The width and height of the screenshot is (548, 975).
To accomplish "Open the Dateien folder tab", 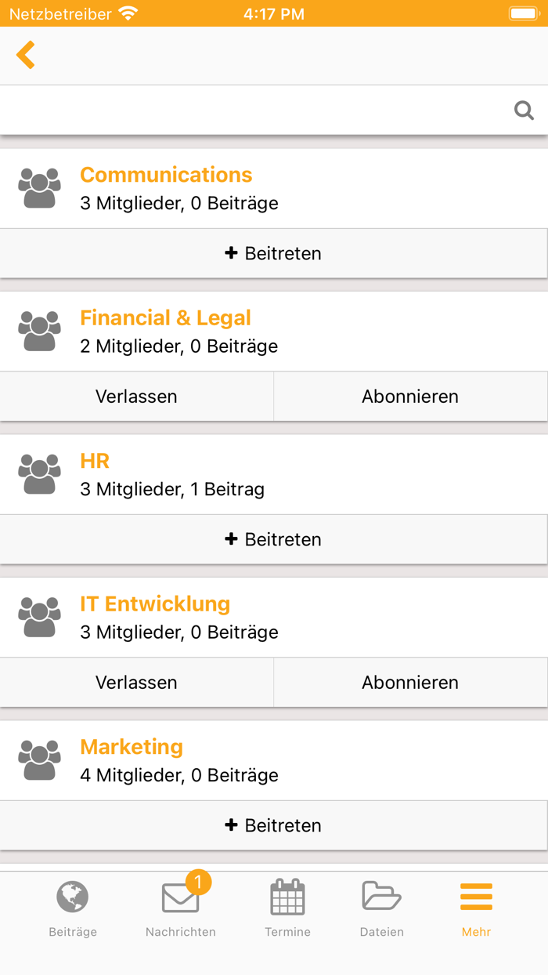I will 381,909.
